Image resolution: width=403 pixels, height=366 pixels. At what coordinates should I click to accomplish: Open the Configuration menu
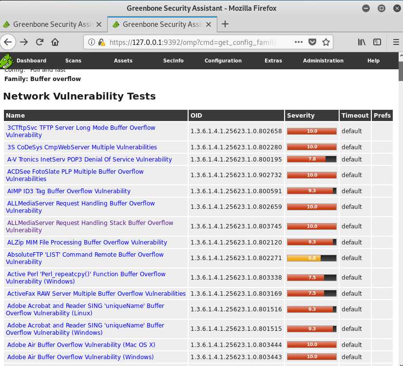[x=223, y=61]
